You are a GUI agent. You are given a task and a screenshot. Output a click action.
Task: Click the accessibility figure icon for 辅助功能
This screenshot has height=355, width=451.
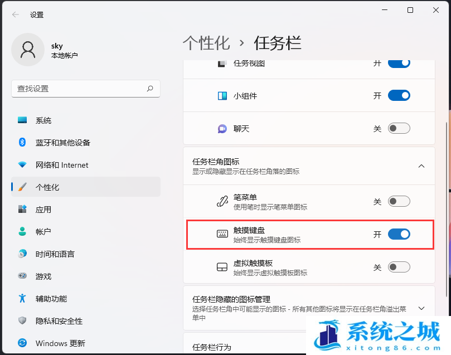22,298
